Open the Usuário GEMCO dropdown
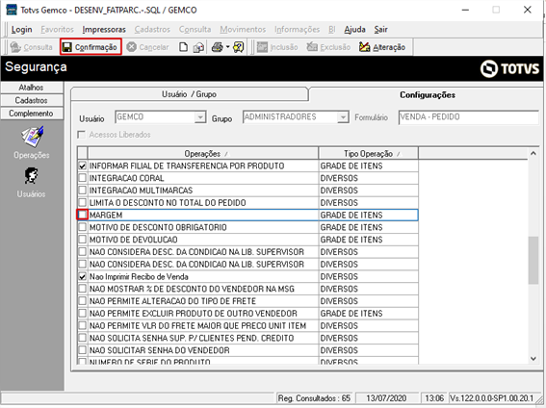This screenshot has height=408, width=546. pos(200,117)
